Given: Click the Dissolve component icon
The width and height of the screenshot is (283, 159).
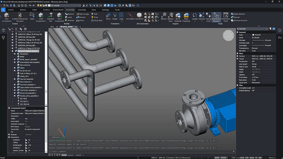Looking at the screenshot, I should 81,17.
